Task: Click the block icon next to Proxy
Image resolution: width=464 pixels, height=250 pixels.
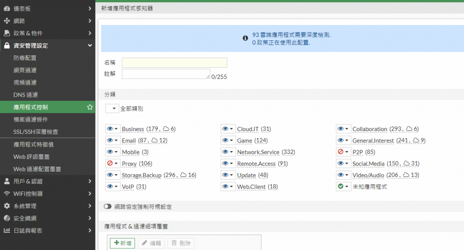Action: [x=110, y=163]
